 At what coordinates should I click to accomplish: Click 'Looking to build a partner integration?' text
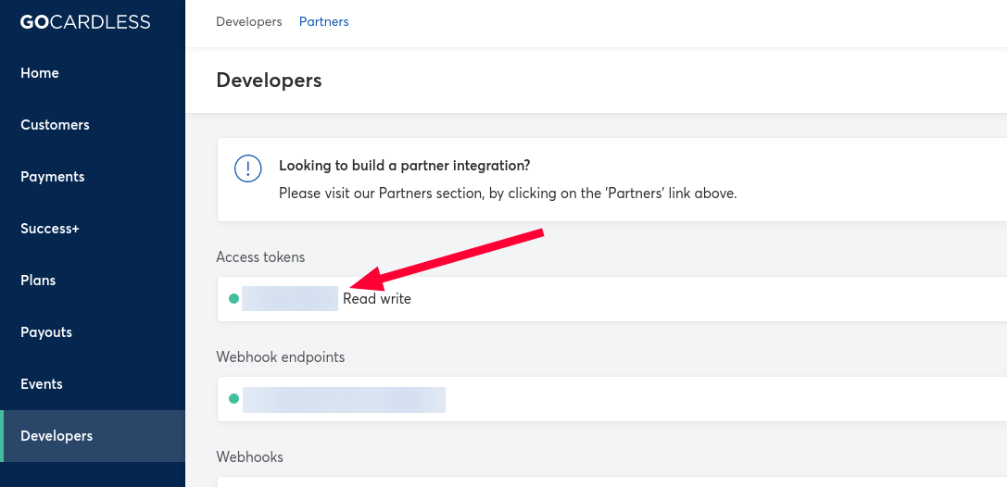click(x=404, y=166)
